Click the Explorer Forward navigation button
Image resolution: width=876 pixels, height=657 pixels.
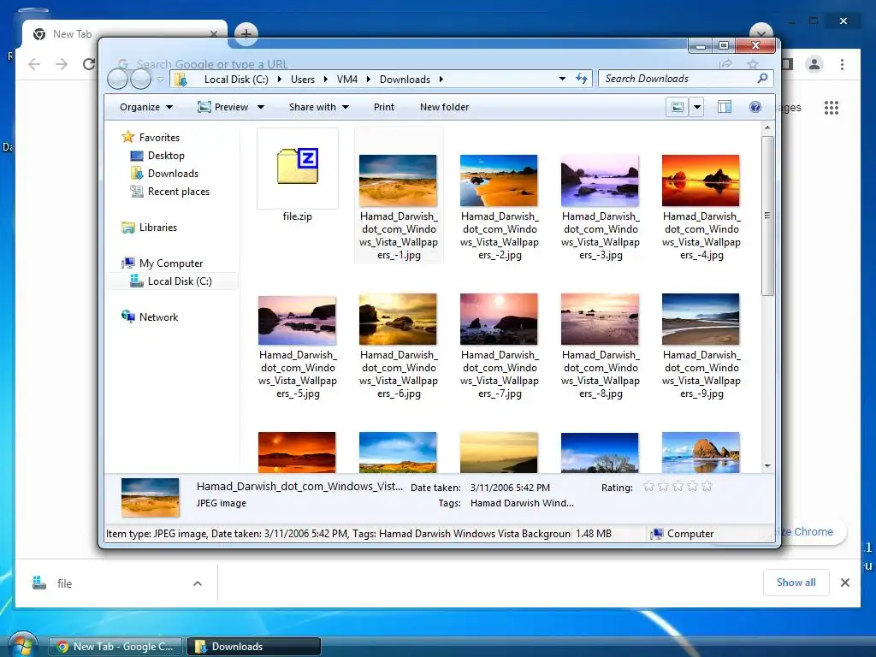pos(141,79)
